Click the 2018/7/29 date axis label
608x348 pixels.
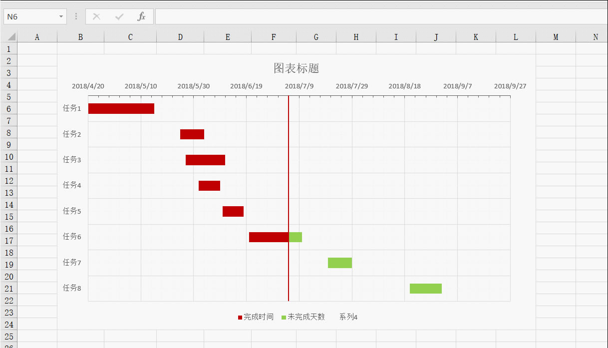point(352,86)
